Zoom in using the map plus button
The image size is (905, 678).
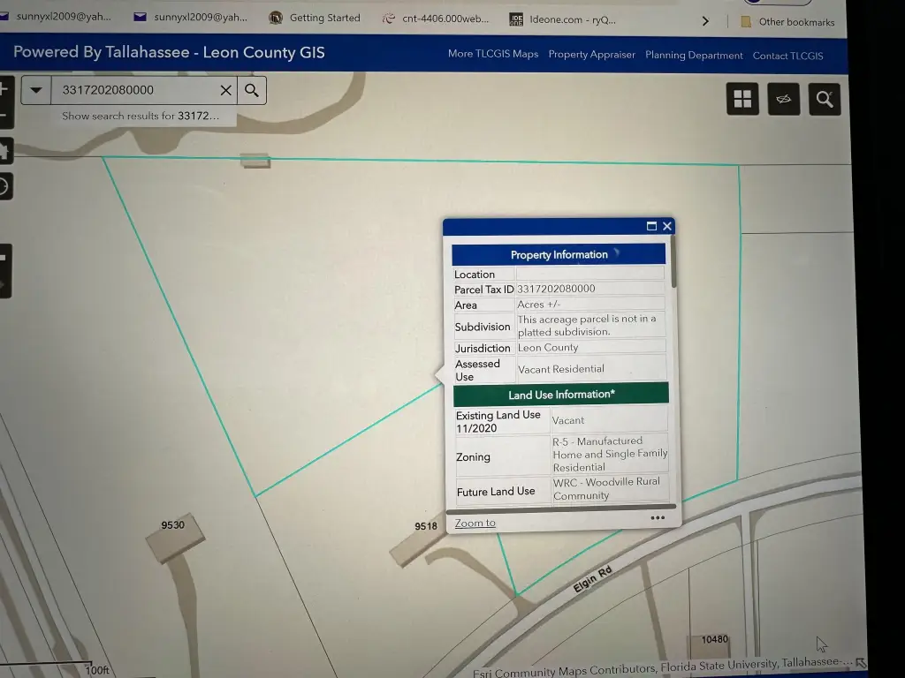coord(4,88)
